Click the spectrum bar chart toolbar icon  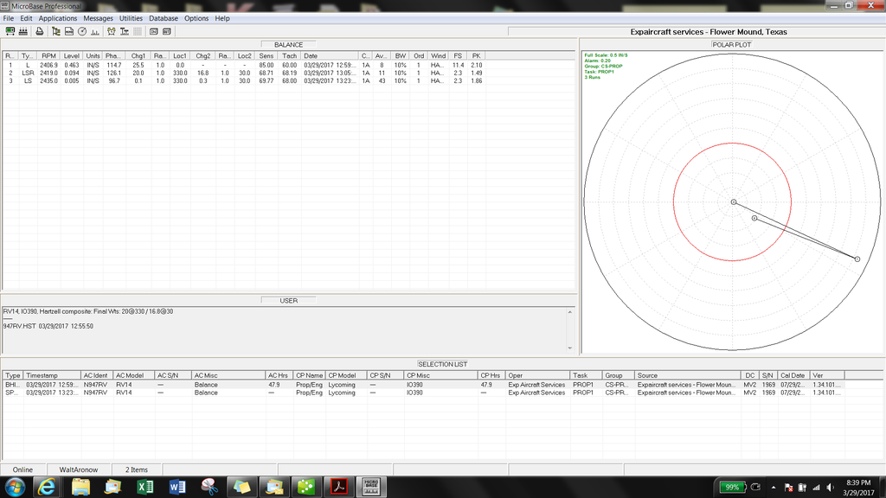[x=95, y=31]
